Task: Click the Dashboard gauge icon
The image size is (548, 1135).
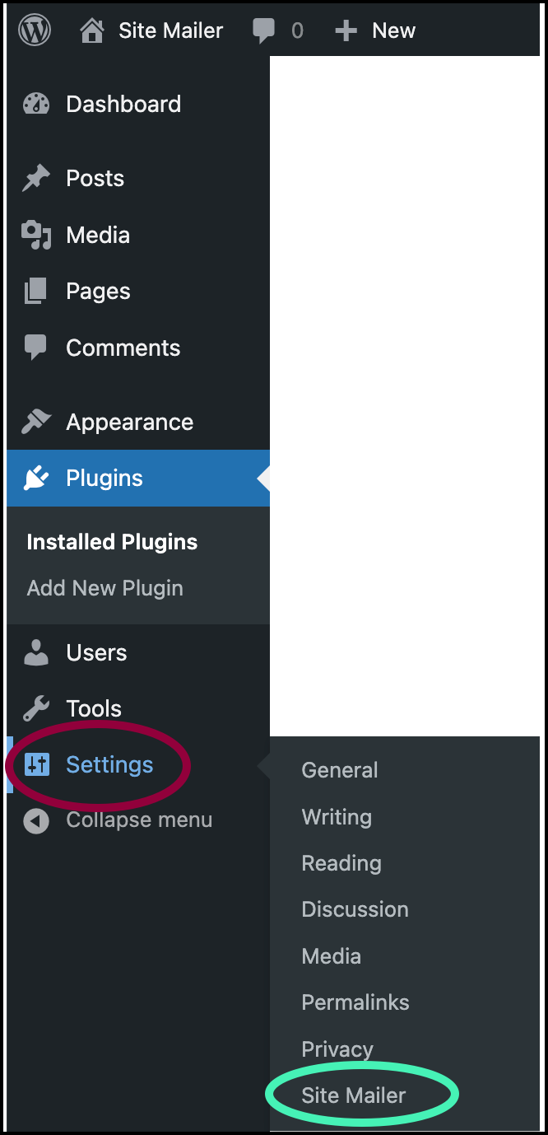Action: click(x=36, y=105)
